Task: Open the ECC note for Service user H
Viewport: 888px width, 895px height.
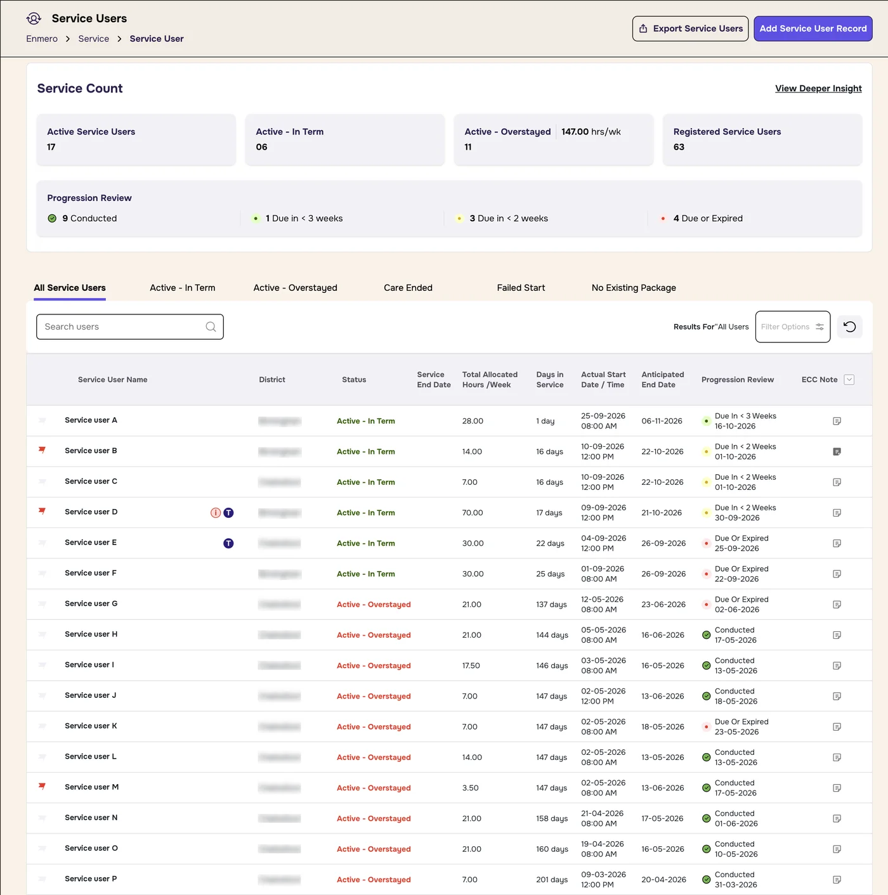Action: click(x=837, y=635)
